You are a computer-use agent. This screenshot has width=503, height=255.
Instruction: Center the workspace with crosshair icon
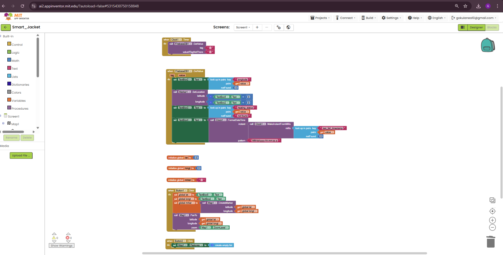(x=492, y=211)
